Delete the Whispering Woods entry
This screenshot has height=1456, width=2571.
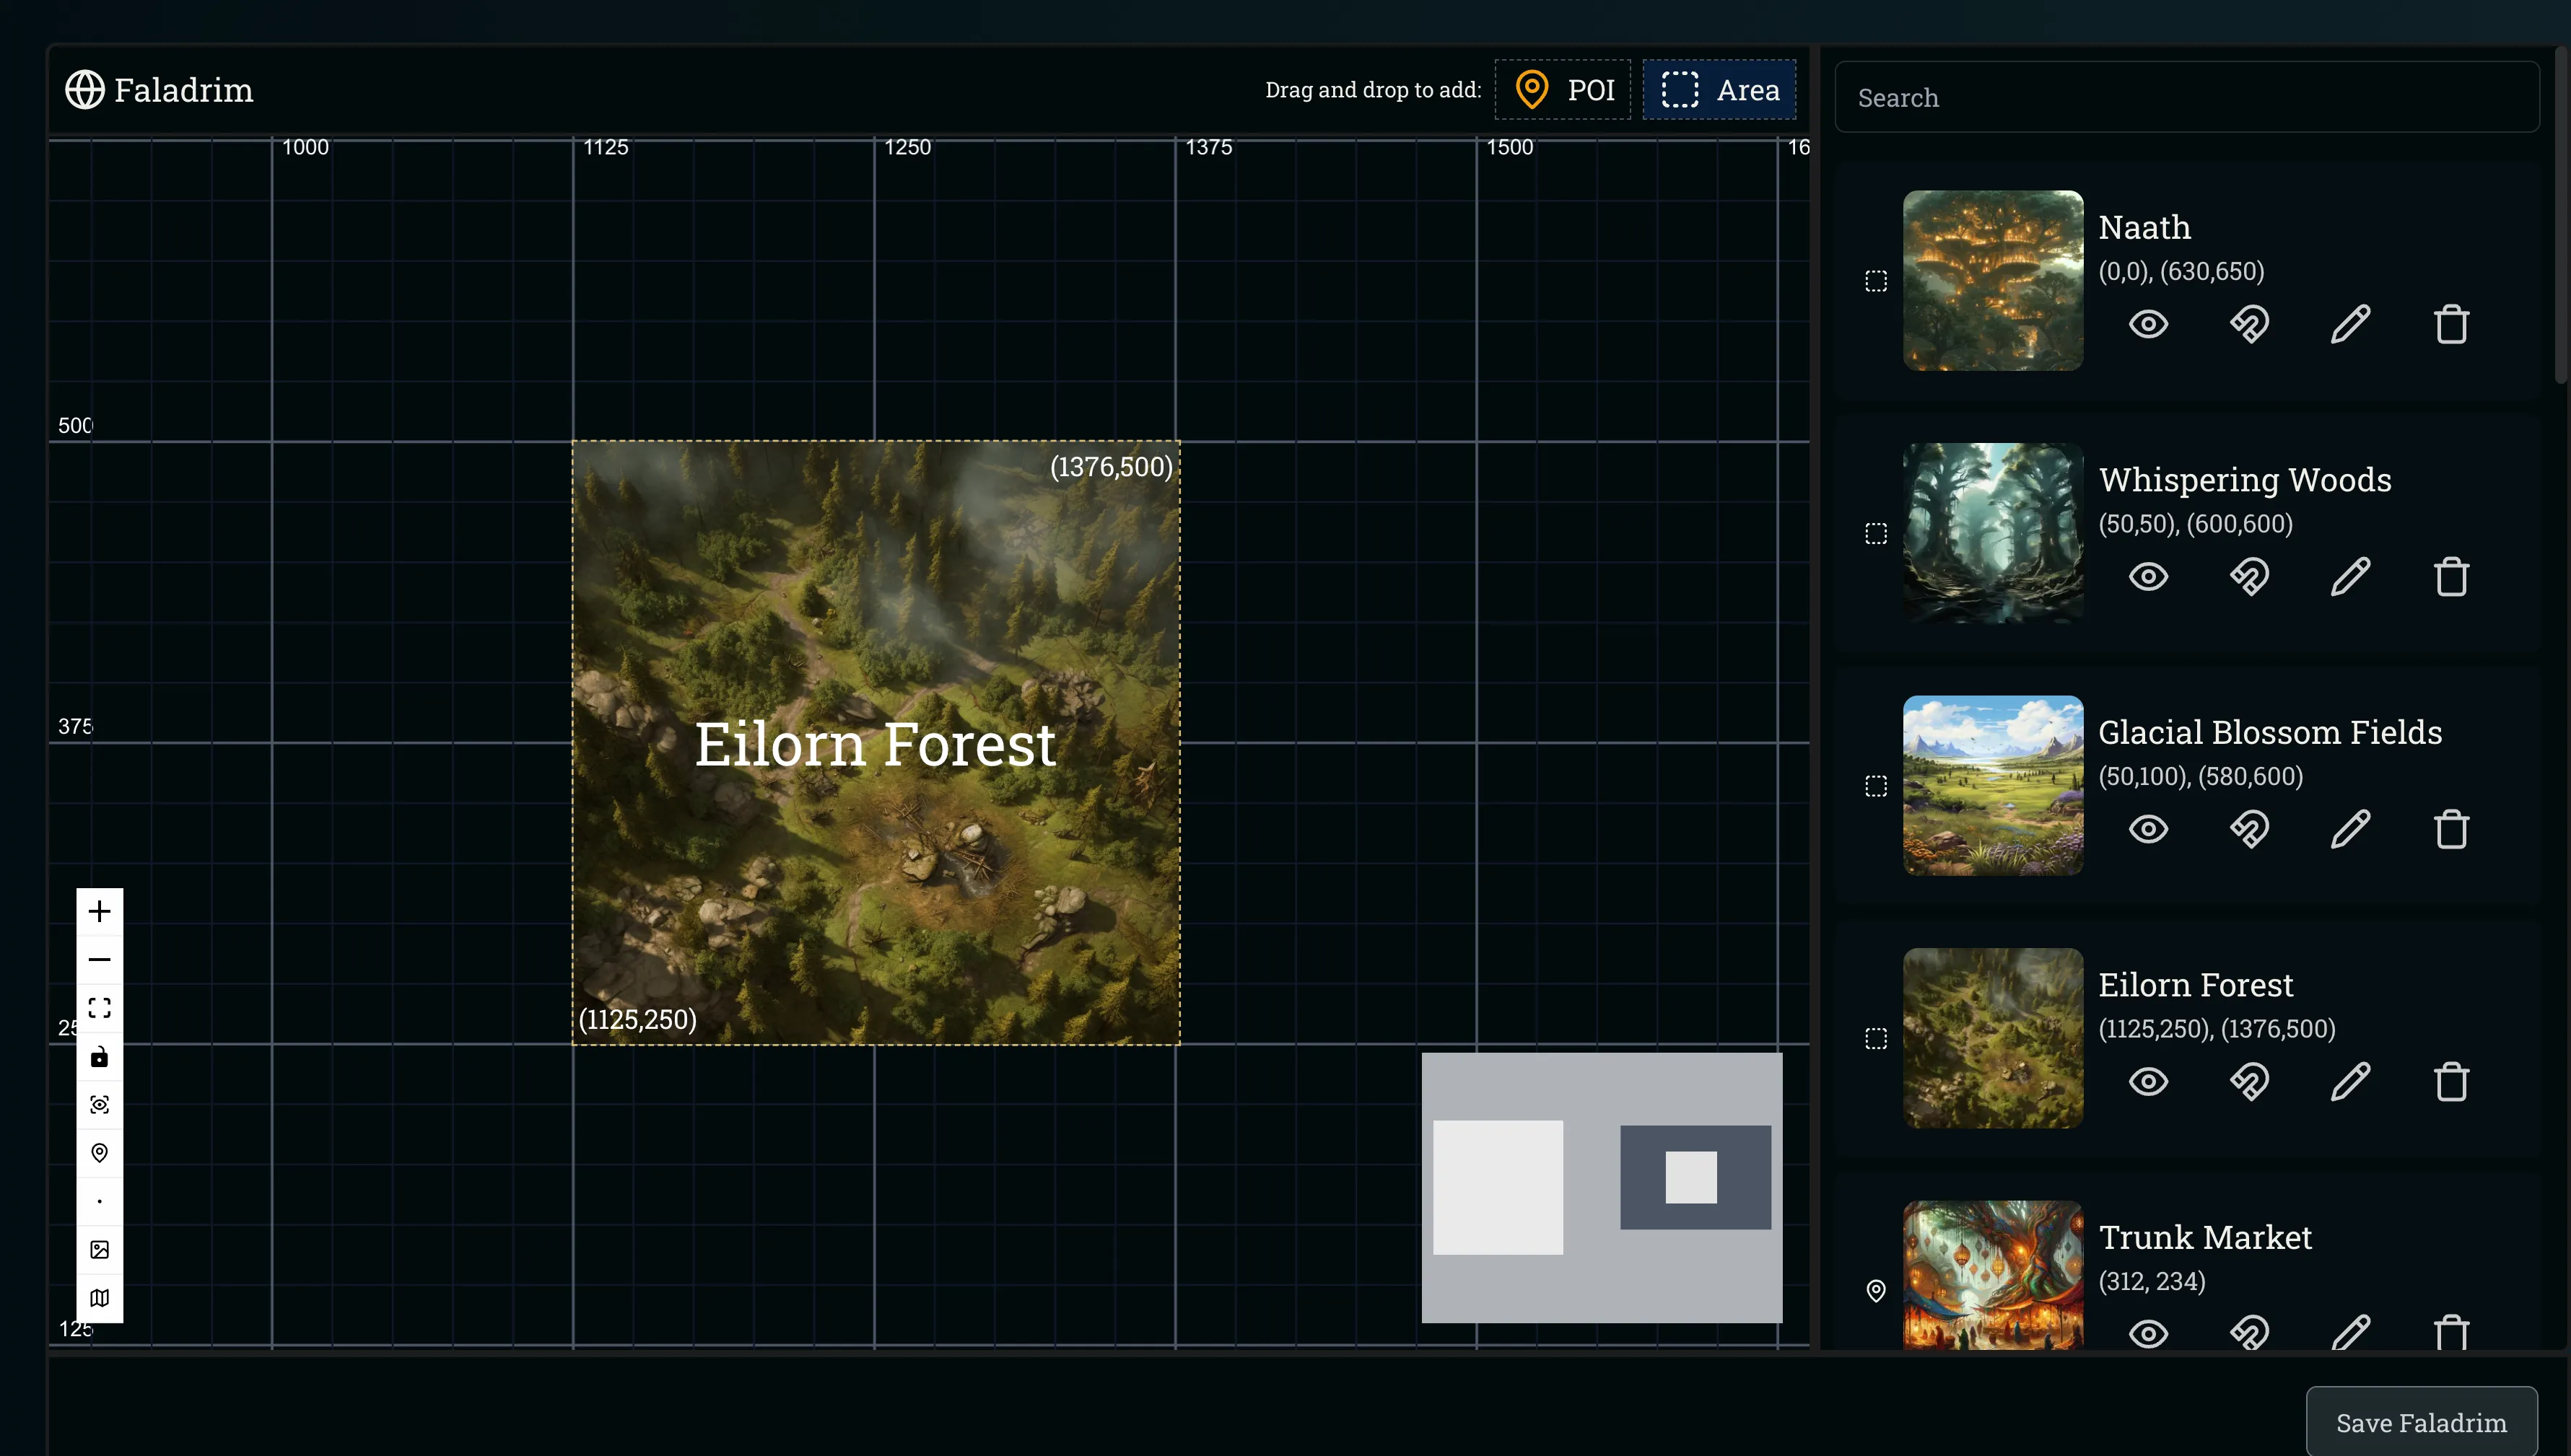2451,577
